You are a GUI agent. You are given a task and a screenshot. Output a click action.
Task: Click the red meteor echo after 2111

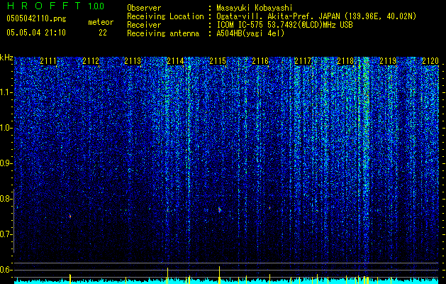point(70,217)
